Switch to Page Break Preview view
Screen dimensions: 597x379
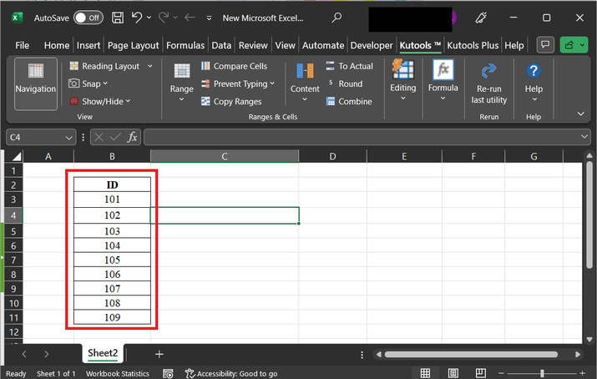point(480,373)
